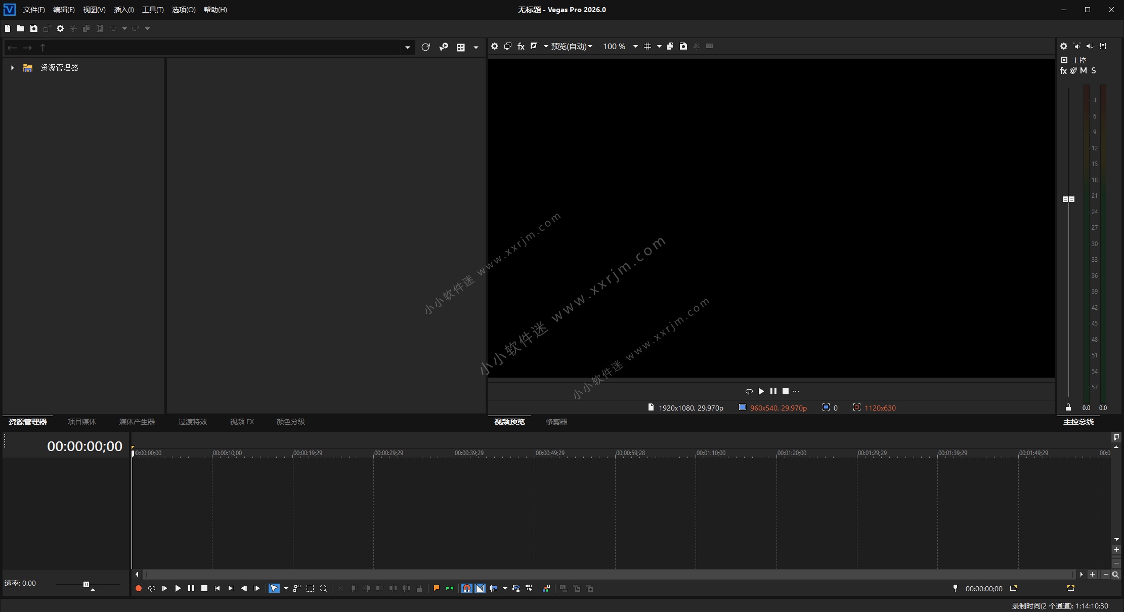This screenshot has width=1124, height=612.
Task: Insert a marker with orange flag icon
Action: click(x=437, y=588)
